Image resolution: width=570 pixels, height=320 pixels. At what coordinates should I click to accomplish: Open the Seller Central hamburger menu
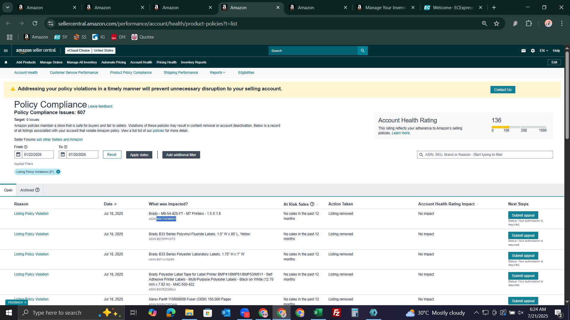6,51
